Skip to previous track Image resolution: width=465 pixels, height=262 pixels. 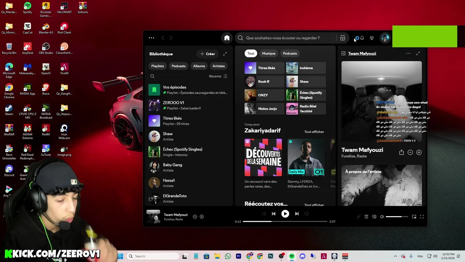click(x=274, y=214)
